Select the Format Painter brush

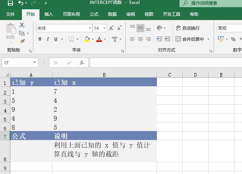pyautogui.click(x=22, y=41)
